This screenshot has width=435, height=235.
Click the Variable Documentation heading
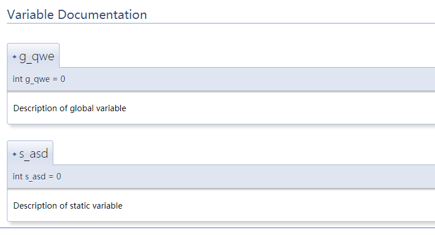coord(77,14)
